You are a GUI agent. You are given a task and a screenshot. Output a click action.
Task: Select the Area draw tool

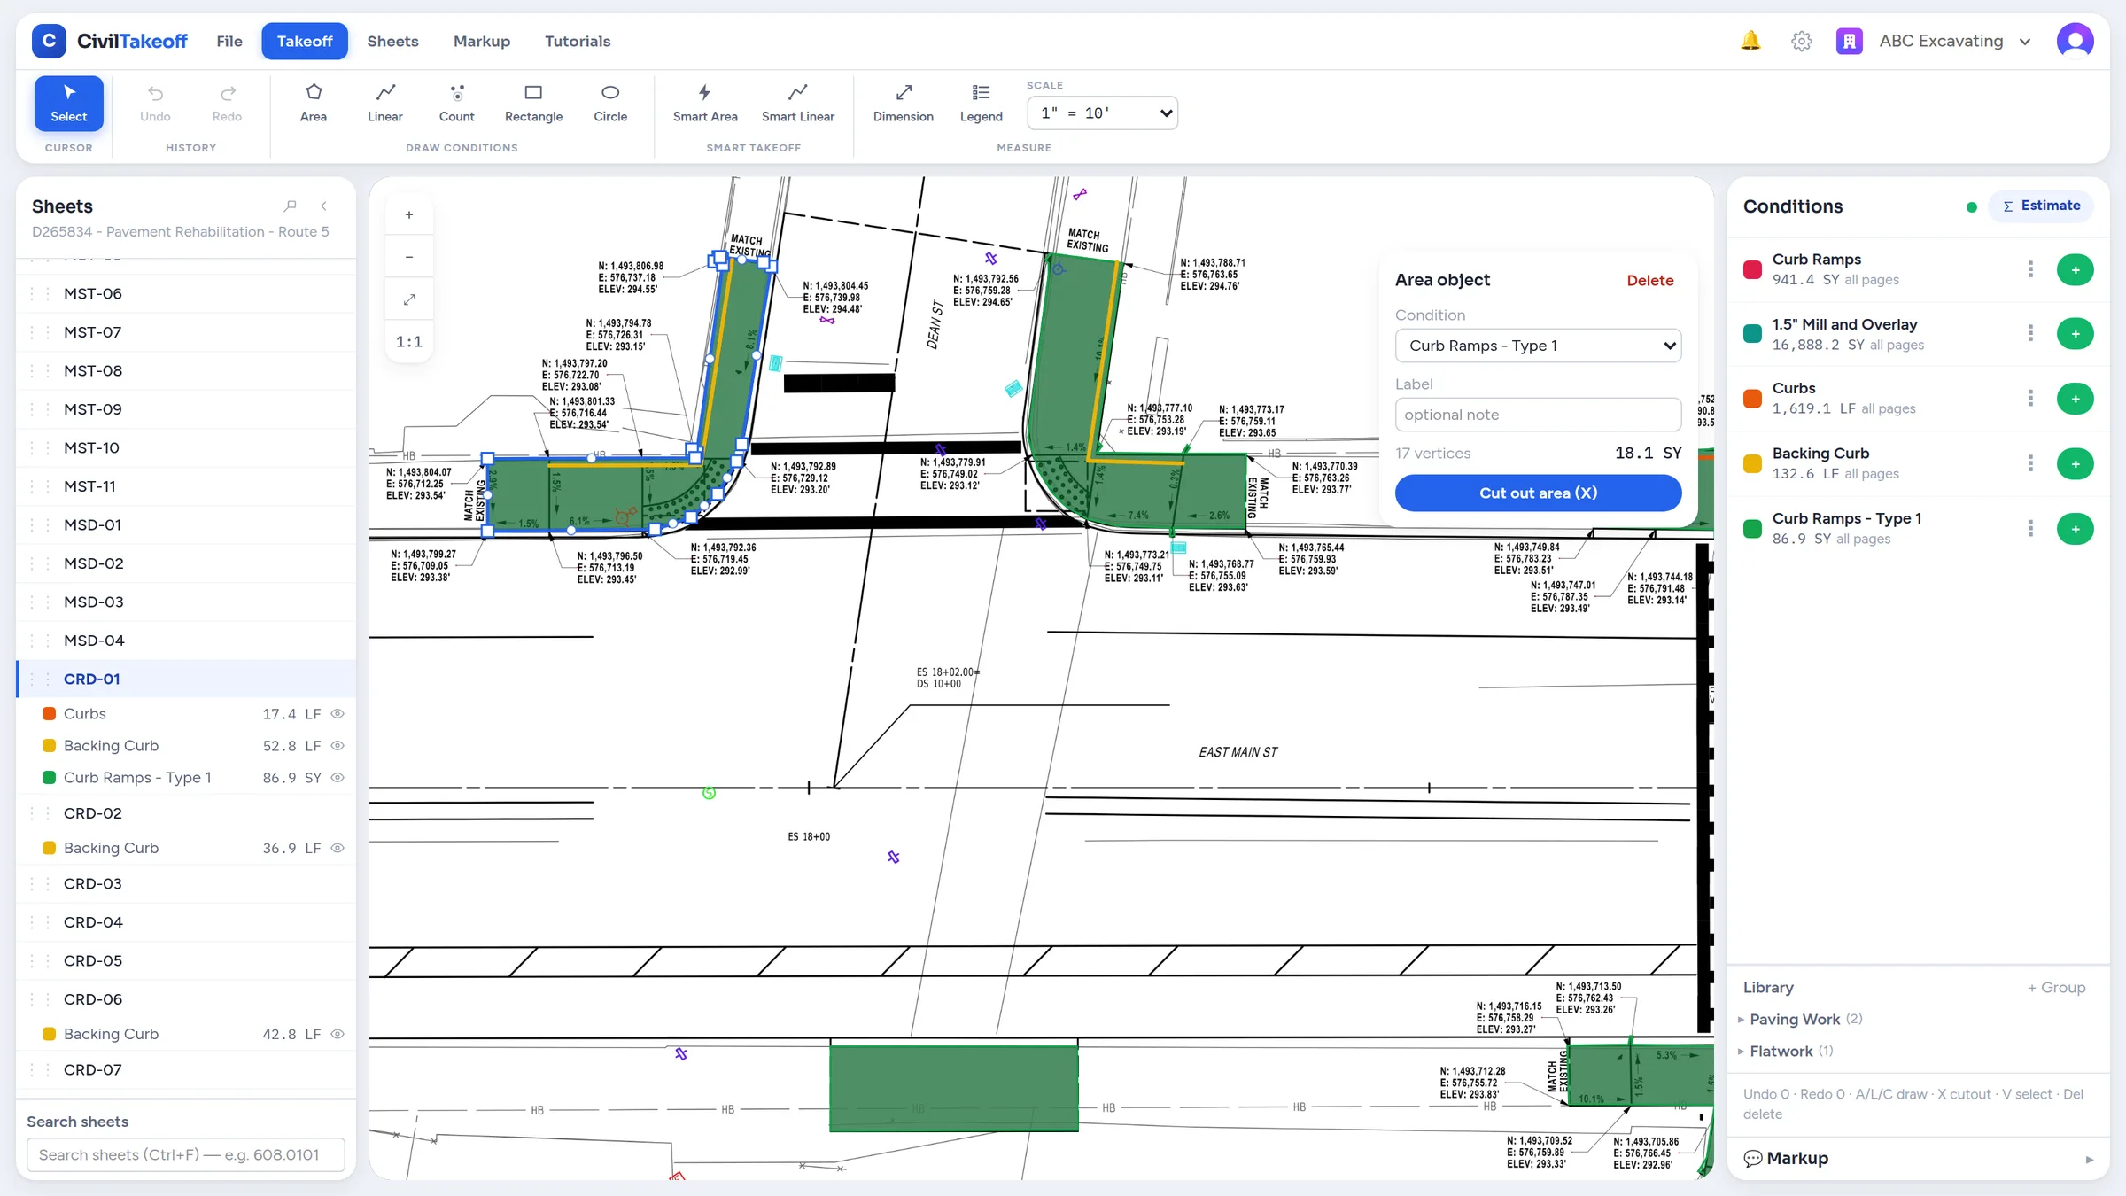pyautogui.click(x=314, y=103)
